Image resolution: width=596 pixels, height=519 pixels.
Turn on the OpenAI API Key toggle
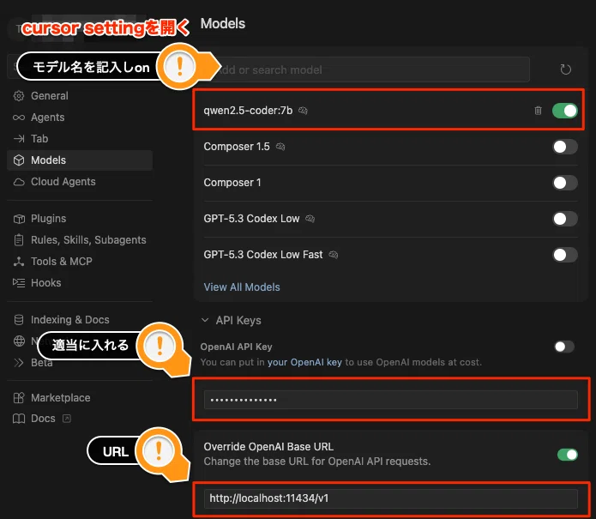564,347
